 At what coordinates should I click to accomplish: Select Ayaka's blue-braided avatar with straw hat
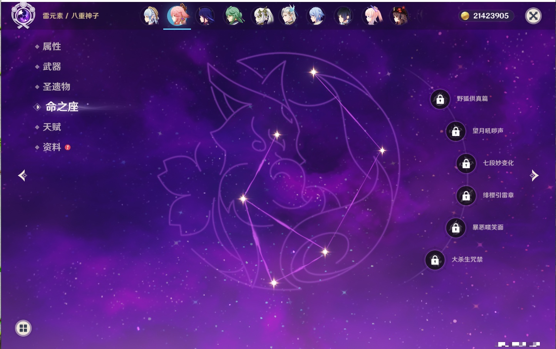pyautogui.click(x=151, y=16)
